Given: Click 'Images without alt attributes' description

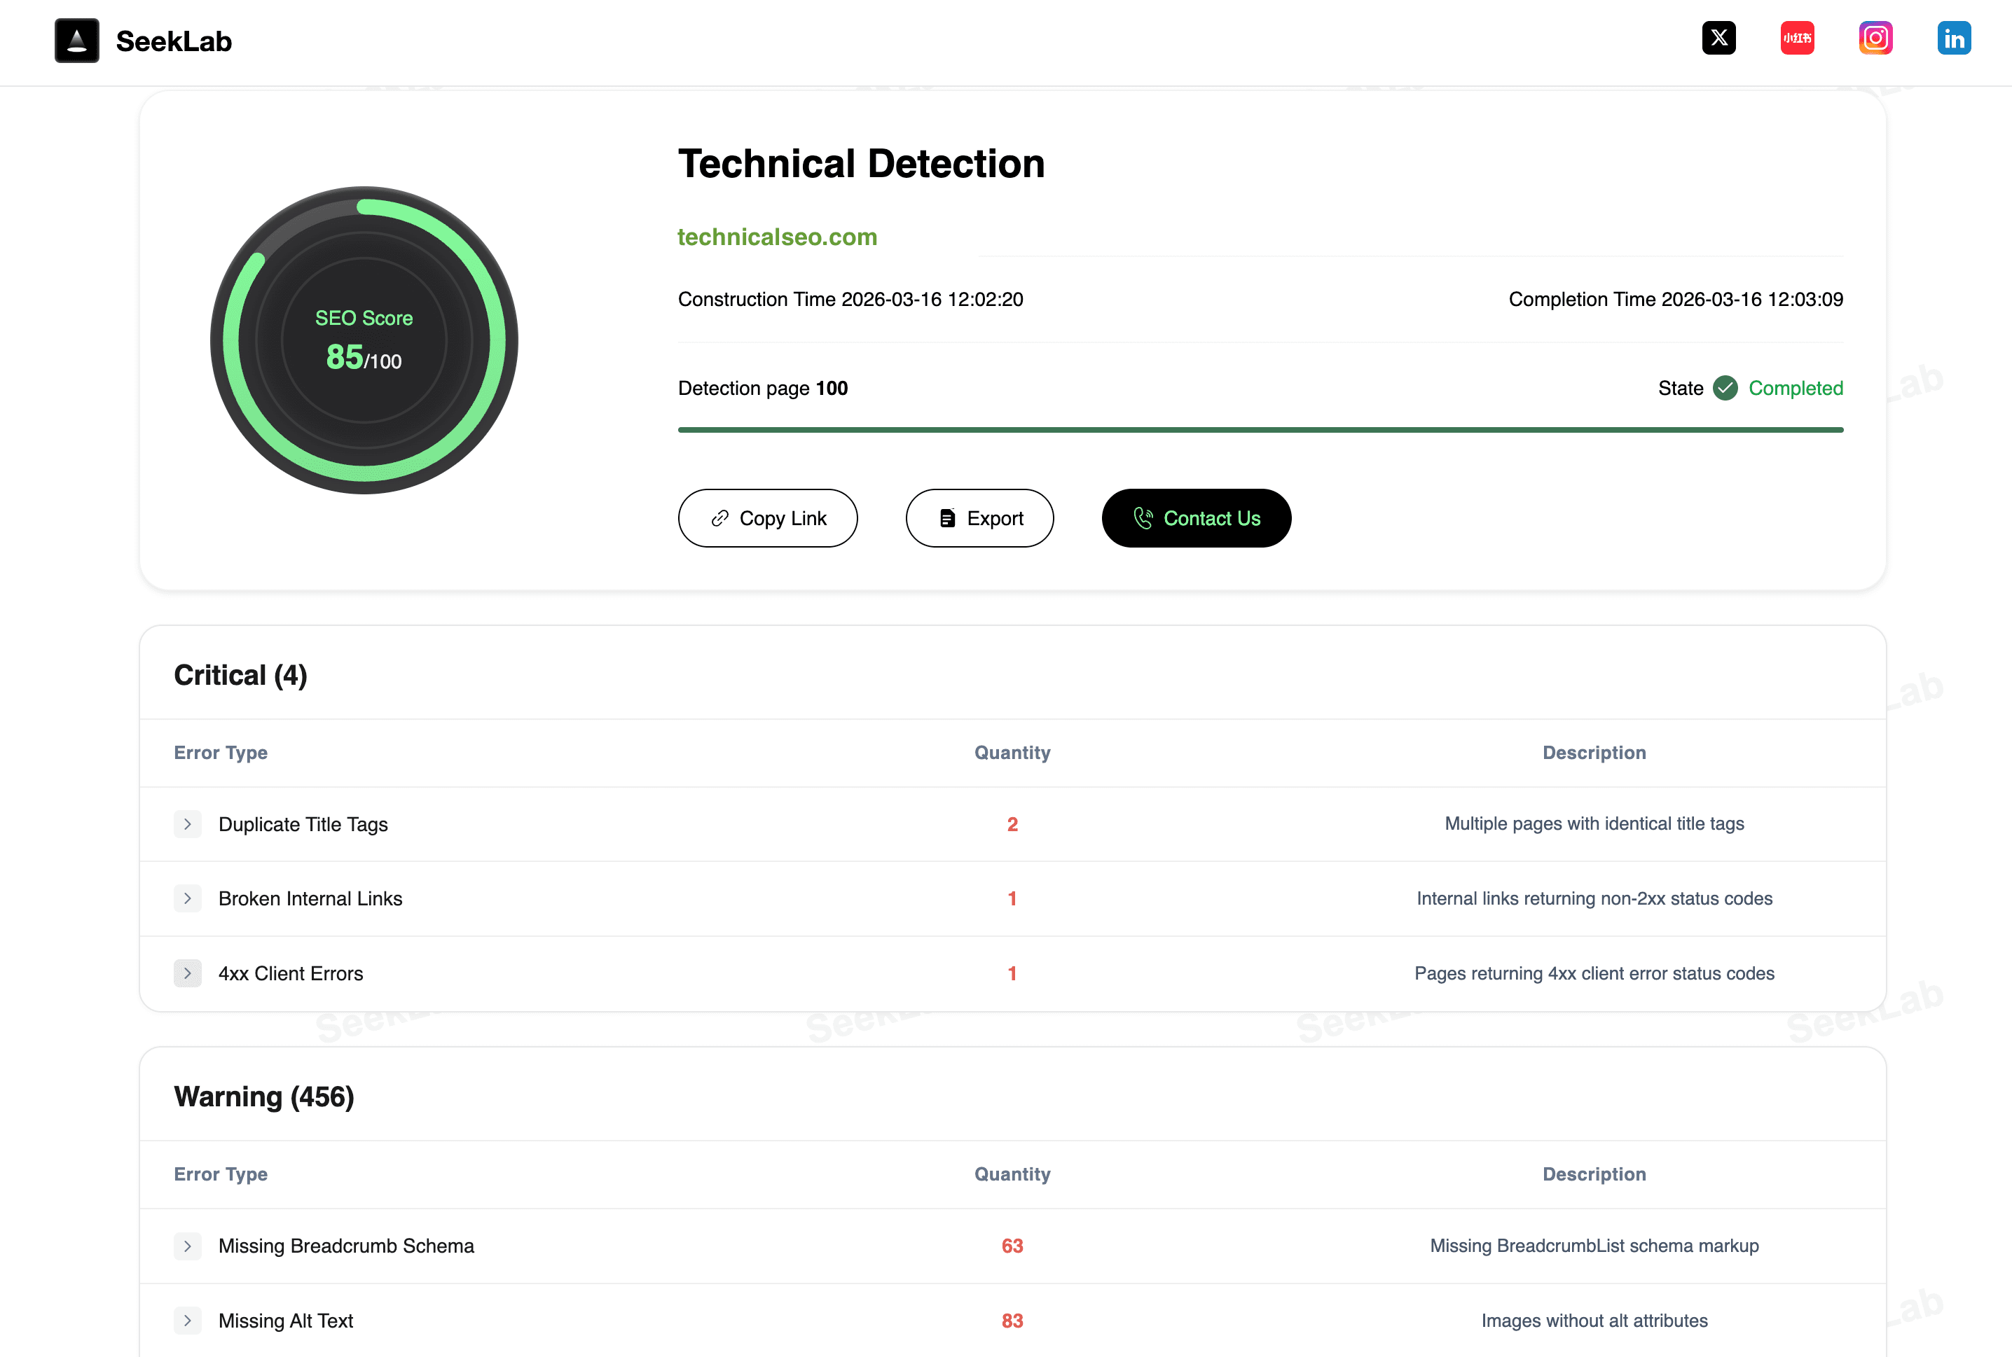Looking at the screenshot, I should pos(1594,1321).
